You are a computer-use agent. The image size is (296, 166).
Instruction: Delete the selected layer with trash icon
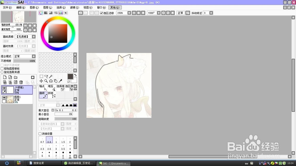tap(21, 82)
